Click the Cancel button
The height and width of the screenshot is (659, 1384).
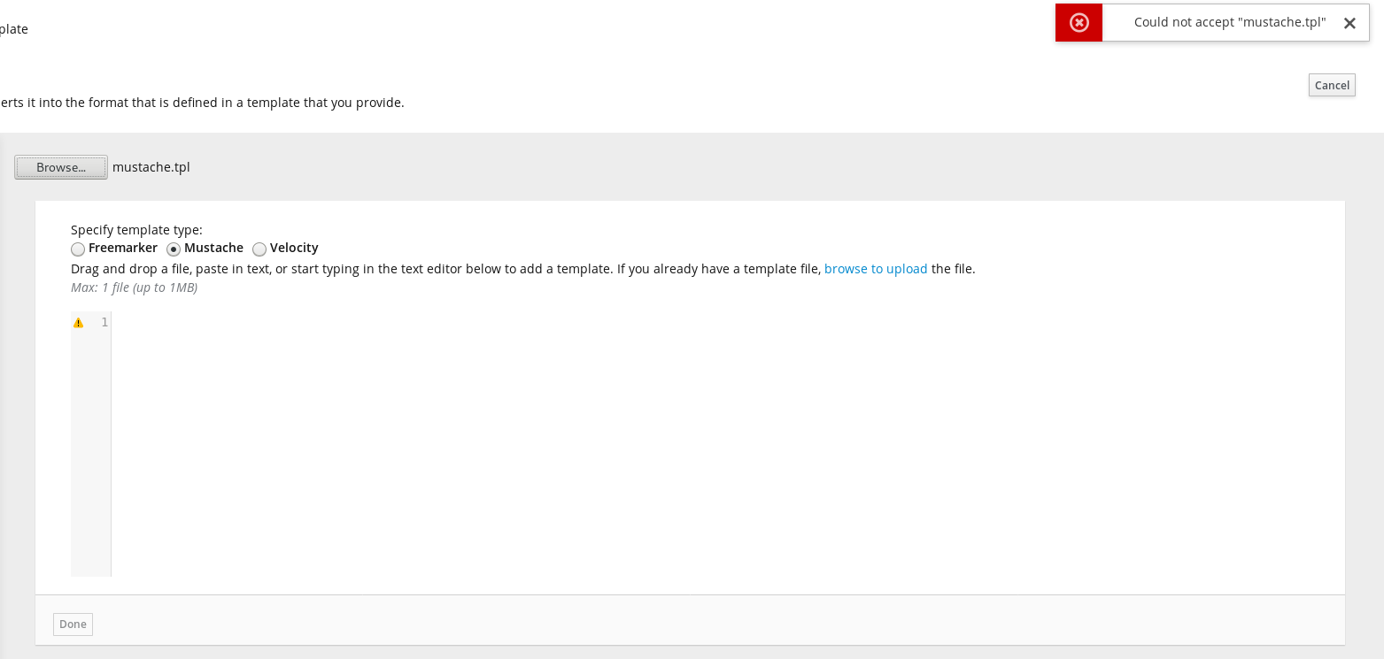coord(1332,85)
